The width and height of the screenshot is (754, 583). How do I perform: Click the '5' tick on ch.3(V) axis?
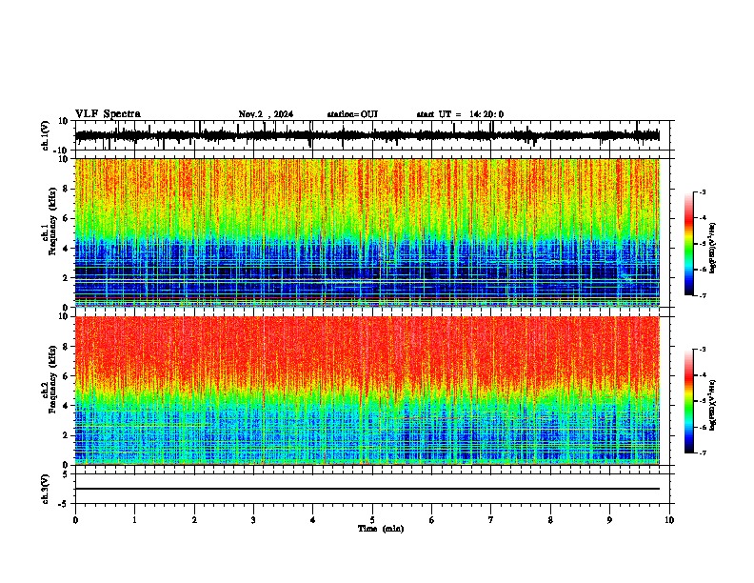click(x=66, y=474)
